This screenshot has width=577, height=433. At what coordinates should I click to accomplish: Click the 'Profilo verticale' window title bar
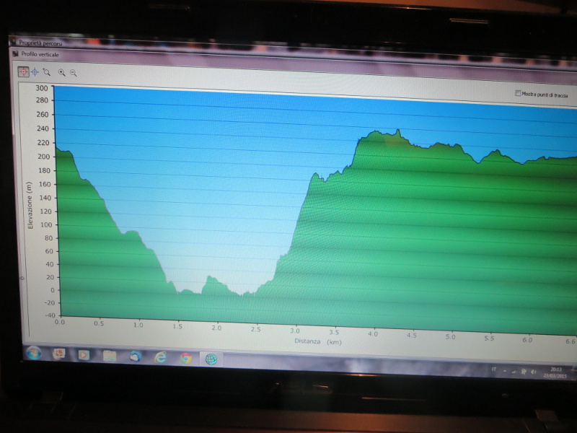(40, 54)
